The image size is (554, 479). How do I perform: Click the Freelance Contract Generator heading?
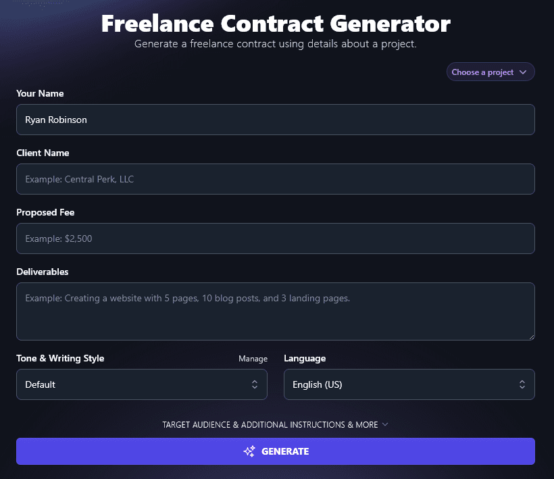[x=276, y=23]
